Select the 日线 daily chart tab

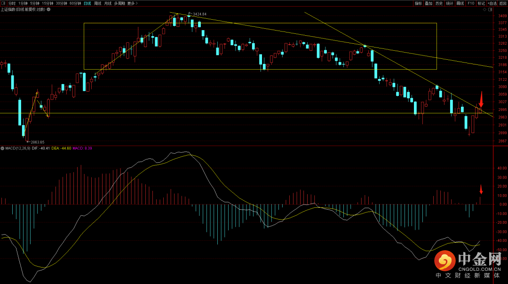click(x=87, y=3)
